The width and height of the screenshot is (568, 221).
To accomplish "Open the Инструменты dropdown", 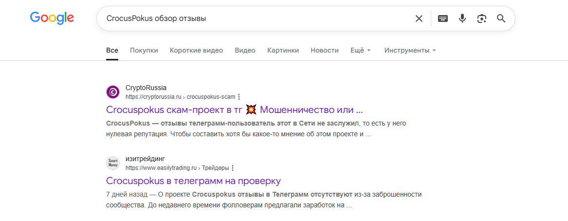I will [x=410, y=50].
